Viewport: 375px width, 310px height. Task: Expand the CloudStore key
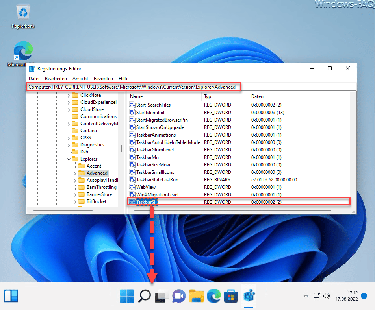69,110
